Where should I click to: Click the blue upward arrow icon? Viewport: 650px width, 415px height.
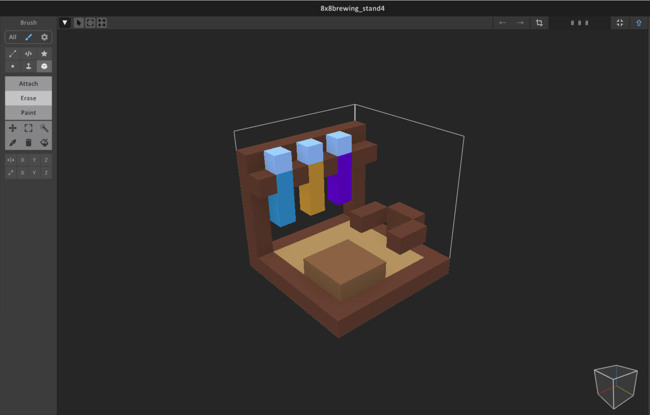pyautogui.click(x=639, y=23)
